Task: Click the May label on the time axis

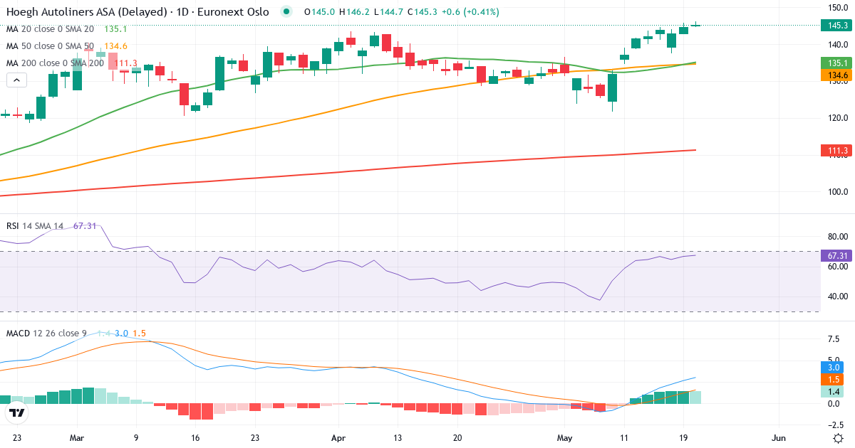Action: 565,437
